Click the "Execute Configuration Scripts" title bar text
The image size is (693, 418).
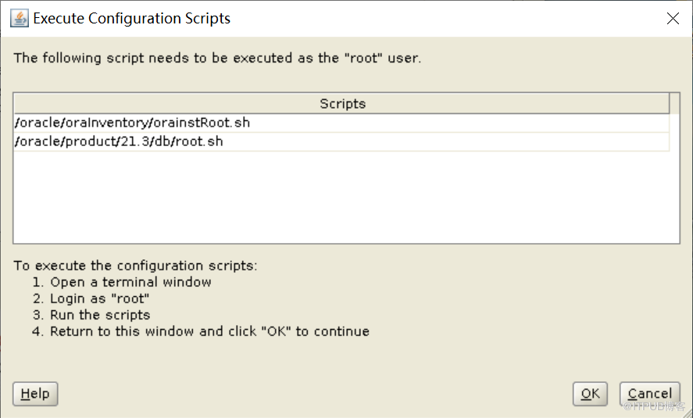[x=131, y=18]
